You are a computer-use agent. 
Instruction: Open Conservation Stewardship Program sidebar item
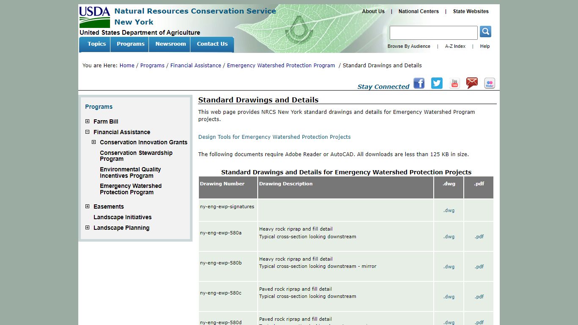point(136,156)
